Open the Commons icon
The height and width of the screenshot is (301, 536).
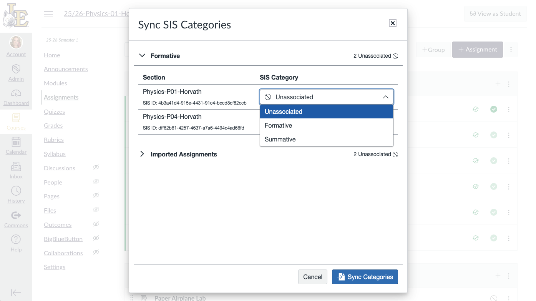click(x=16, y=215)
